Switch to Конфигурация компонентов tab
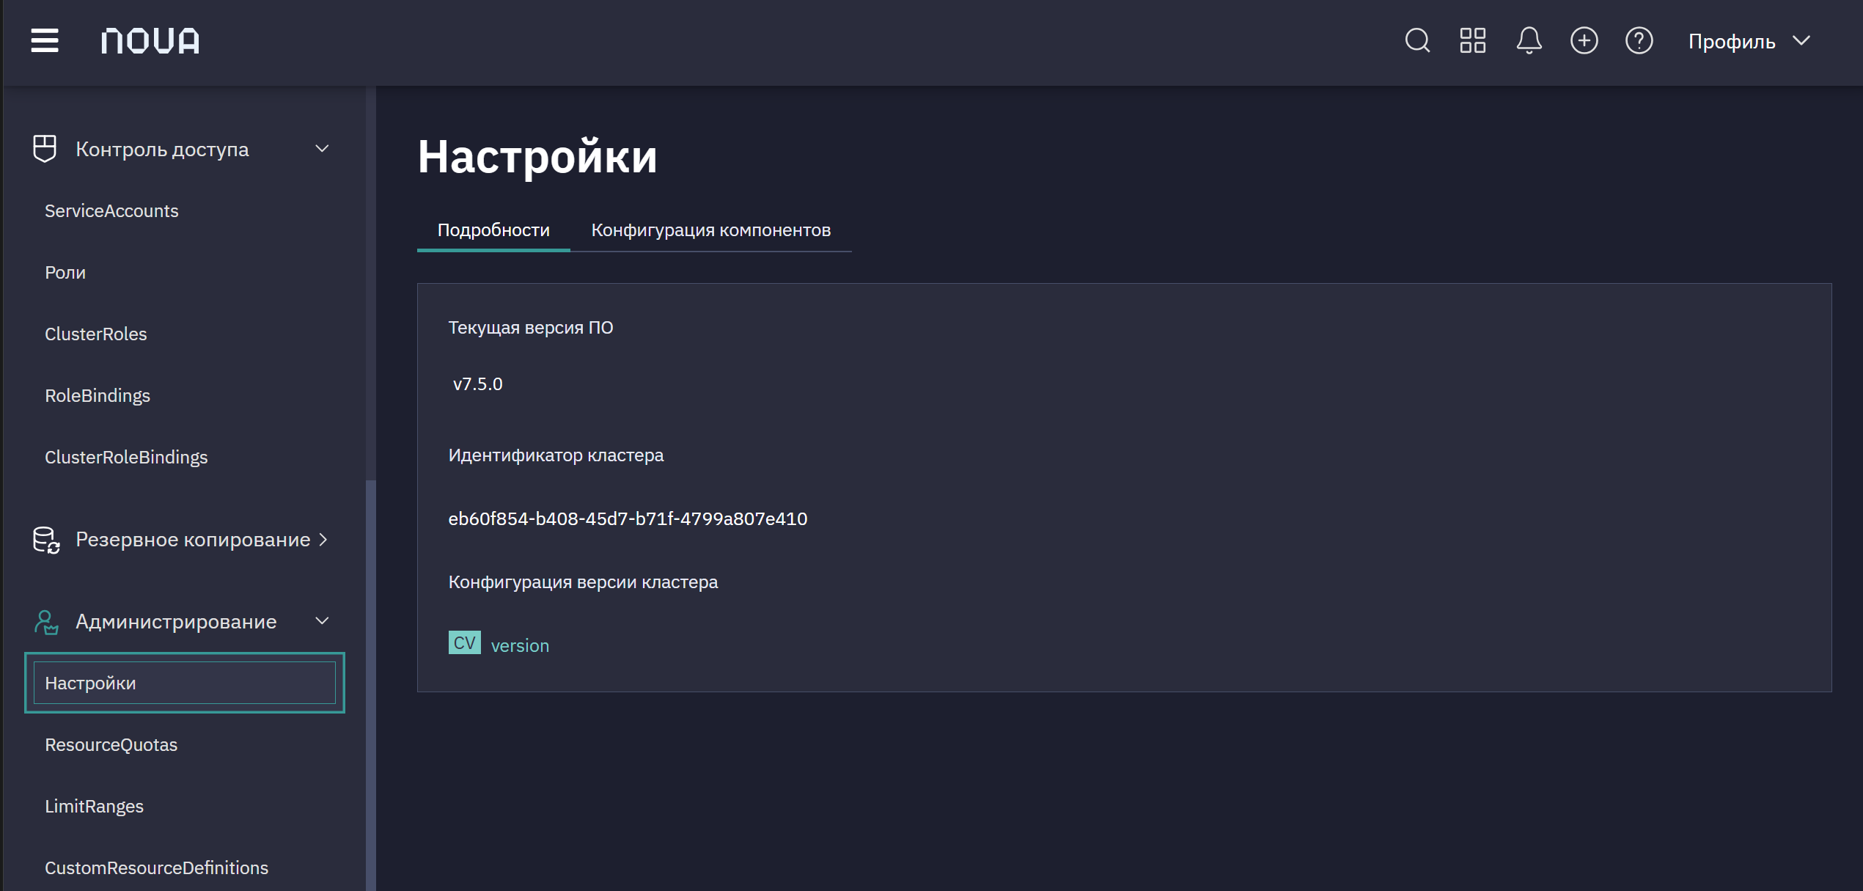Image resolution: width=1863 pixels, height=891 pixels. click(x=710, y=230)
